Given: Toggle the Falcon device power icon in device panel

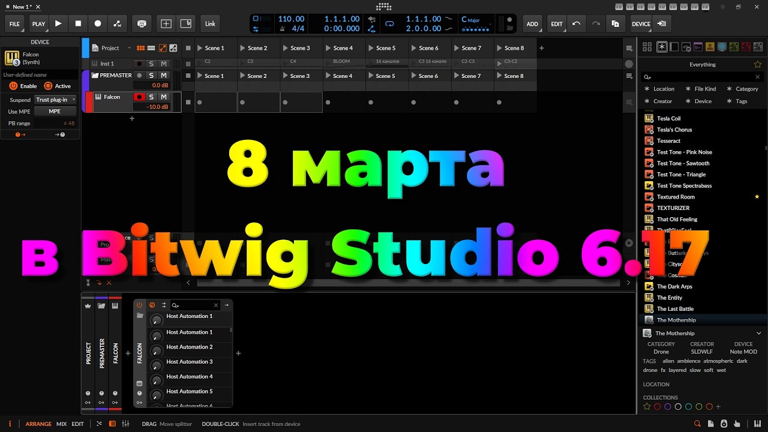Looking at the screenshot, I should point(139,305).
